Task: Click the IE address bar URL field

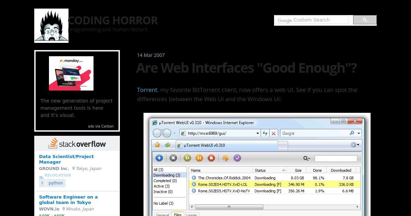Action: point(221,133)
